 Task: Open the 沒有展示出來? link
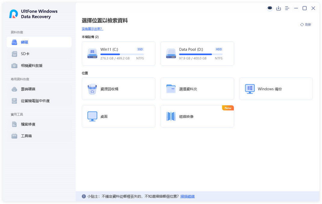pyautogui.click(x=92, y=29)
